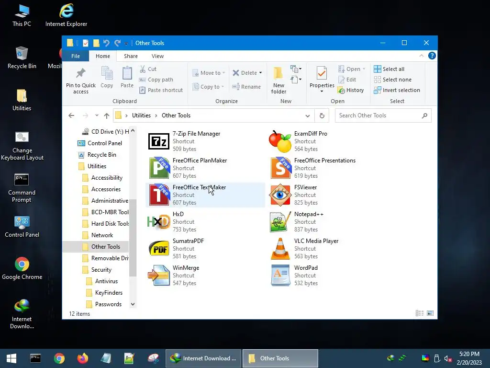Select Accessibility folder in navigation tree
Viewport: 490px width, 368px height.
pos(102,178)
